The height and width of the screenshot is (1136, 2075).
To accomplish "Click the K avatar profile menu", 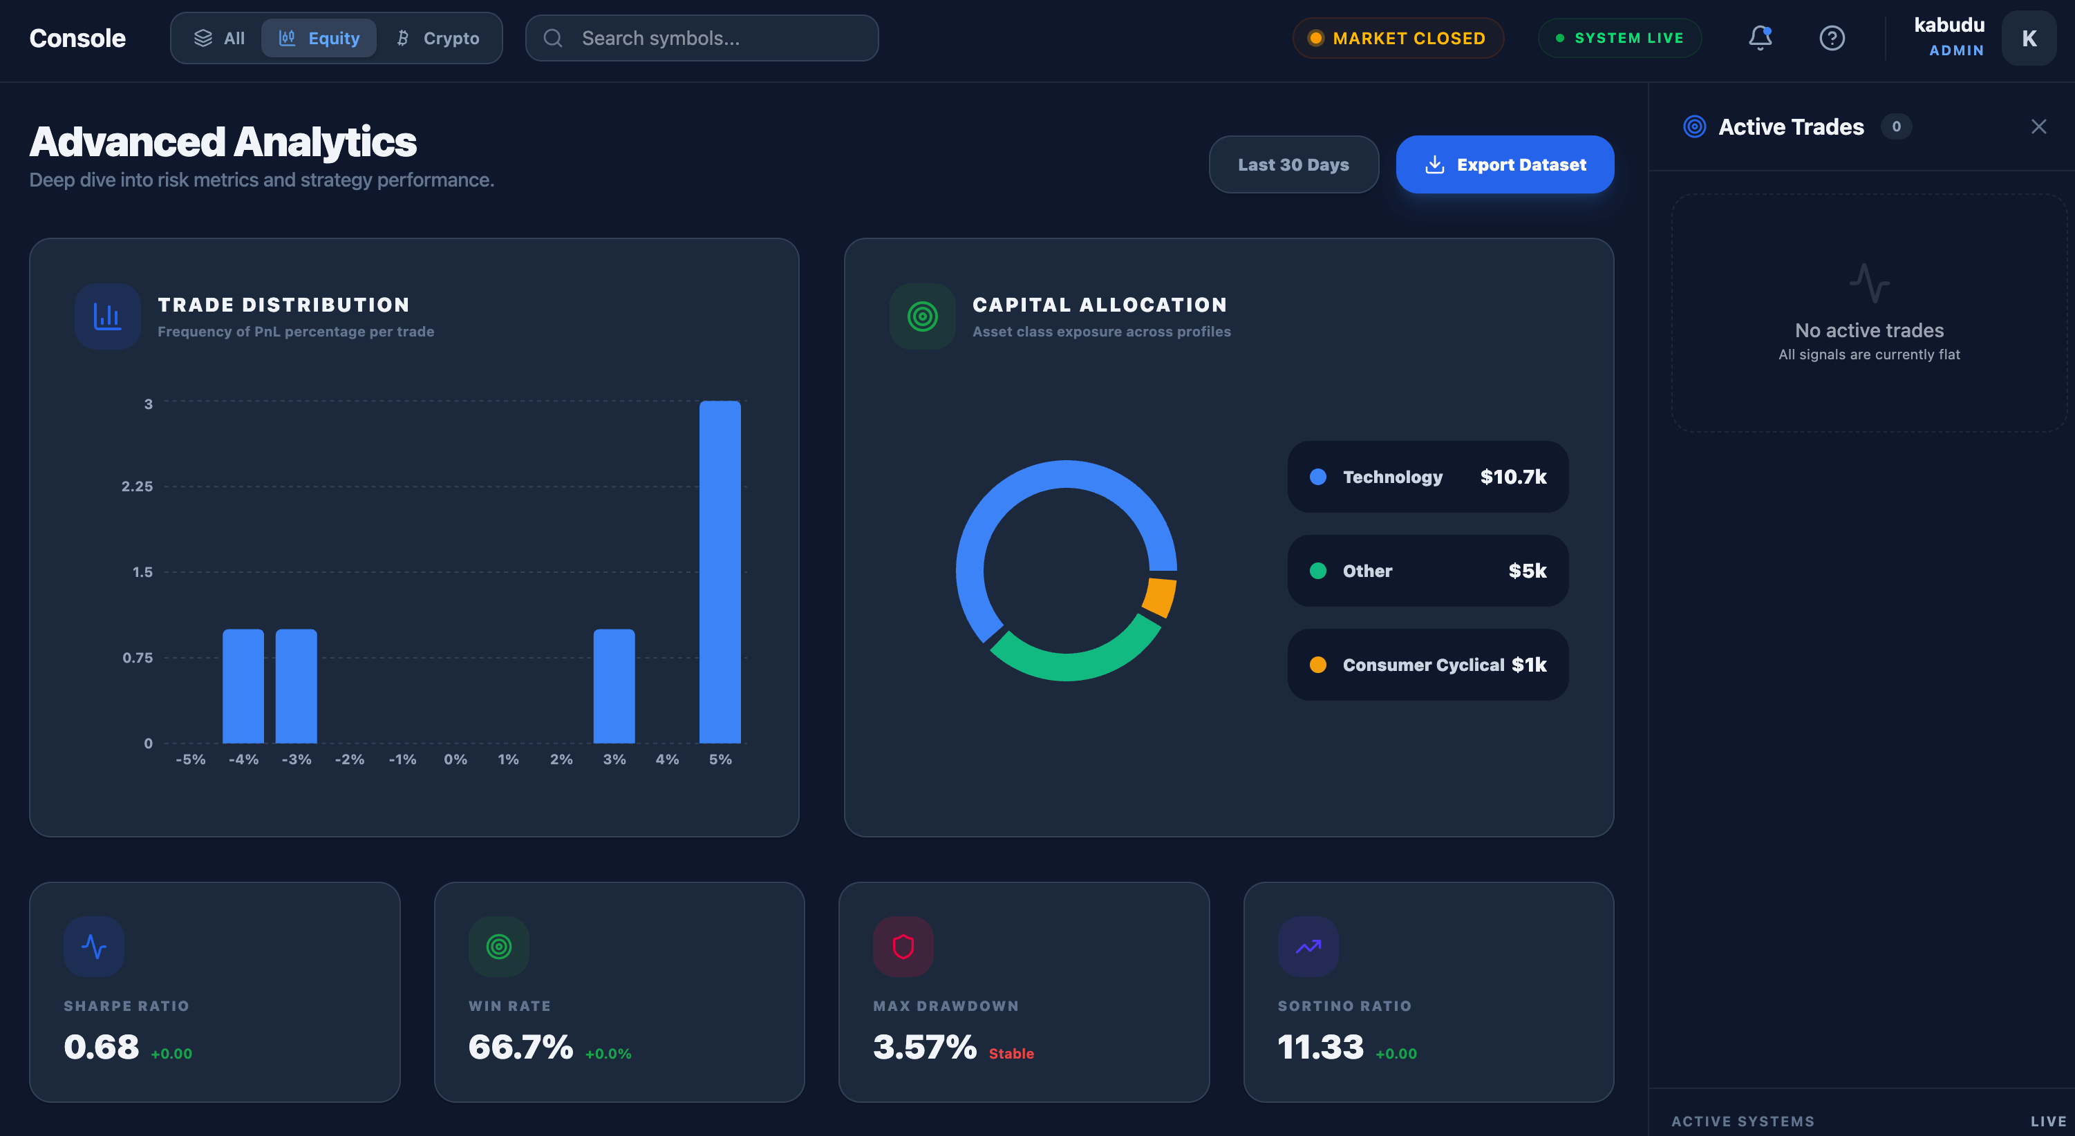I will click(2028, 38).
